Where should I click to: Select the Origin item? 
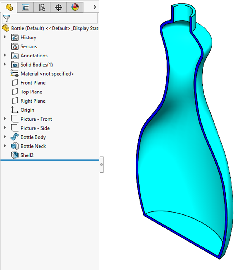[27, 110]
